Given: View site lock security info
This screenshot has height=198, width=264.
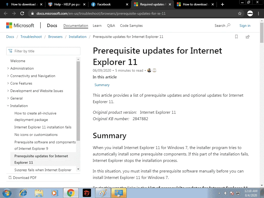Looking at the screenshot, I should (32, 13).
